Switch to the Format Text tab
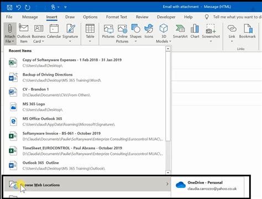Image resolution: width=262 pixels, height=199 pixels. pyautogui.click(x=117, y=17)
